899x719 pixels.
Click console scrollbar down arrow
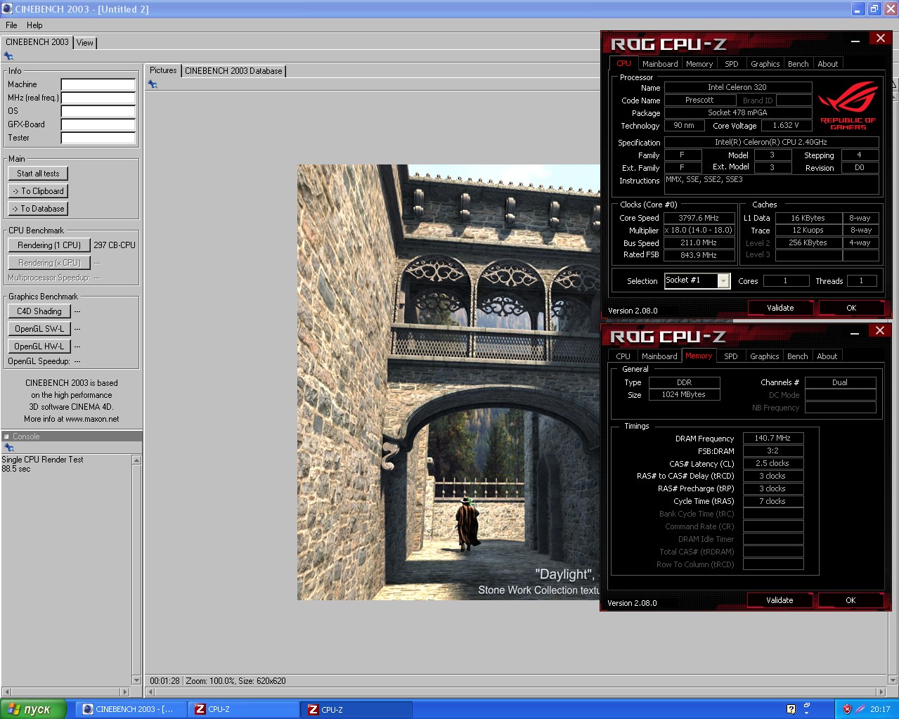pyautogui.click(x=136, y=680)
